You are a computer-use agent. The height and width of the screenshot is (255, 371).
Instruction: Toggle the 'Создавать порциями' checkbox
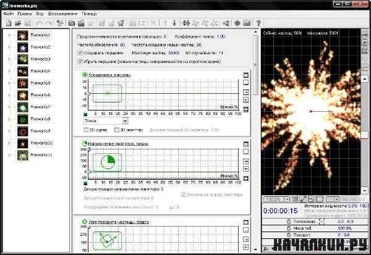[80, 52]
